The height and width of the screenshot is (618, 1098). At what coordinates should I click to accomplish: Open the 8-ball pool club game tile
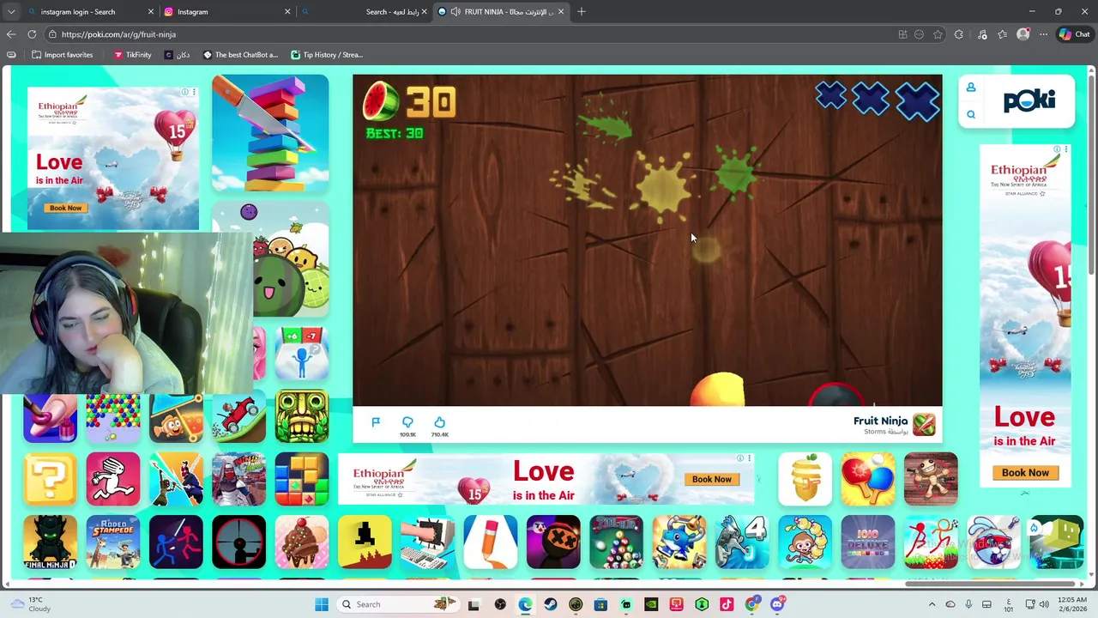click(x=616, y=542)
